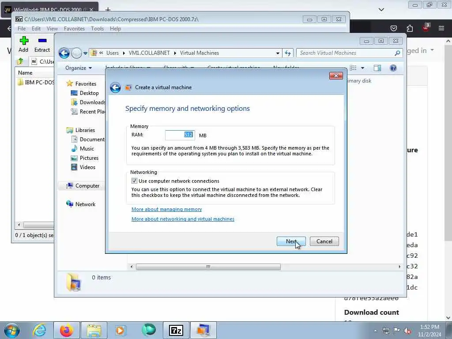
Task: Switch to Firefox from the taskbar
Action: coord(66,330)
